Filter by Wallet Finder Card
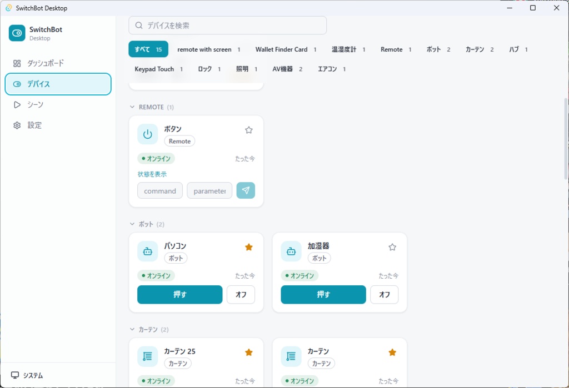The height and width of the screenshot is (388, 569). click(286, 49)
